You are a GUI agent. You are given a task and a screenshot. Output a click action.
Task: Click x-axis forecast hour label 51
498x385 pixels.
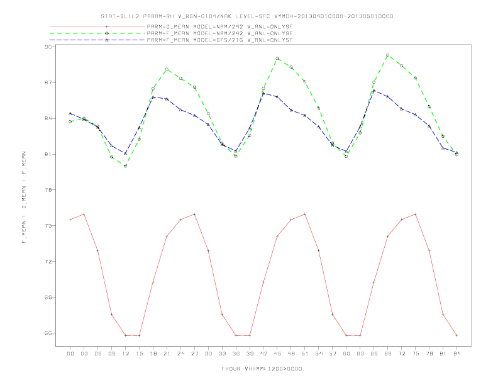coord(305,354)
